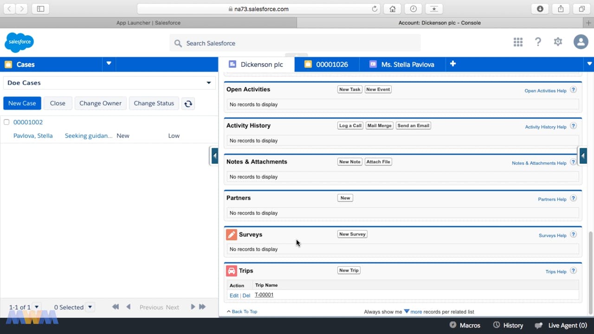Viewport: 594px width, 334px height.
Task: Go to the previous list page arrow
Action: (x=129, y=307)
